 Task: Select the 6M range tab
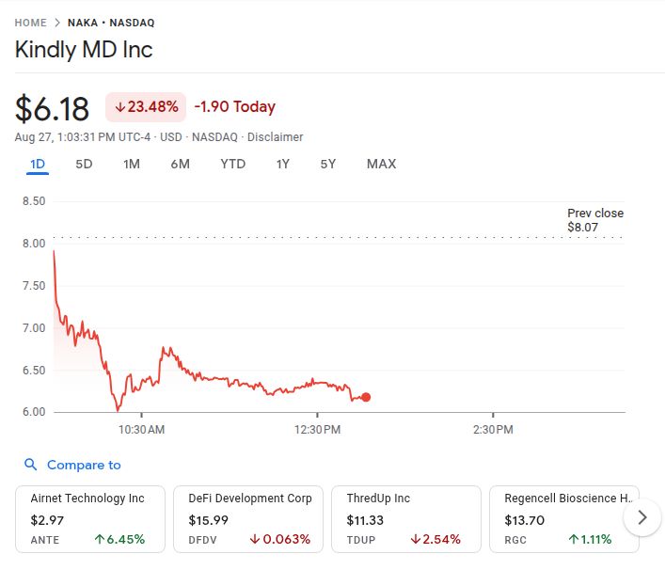point(180,165)
